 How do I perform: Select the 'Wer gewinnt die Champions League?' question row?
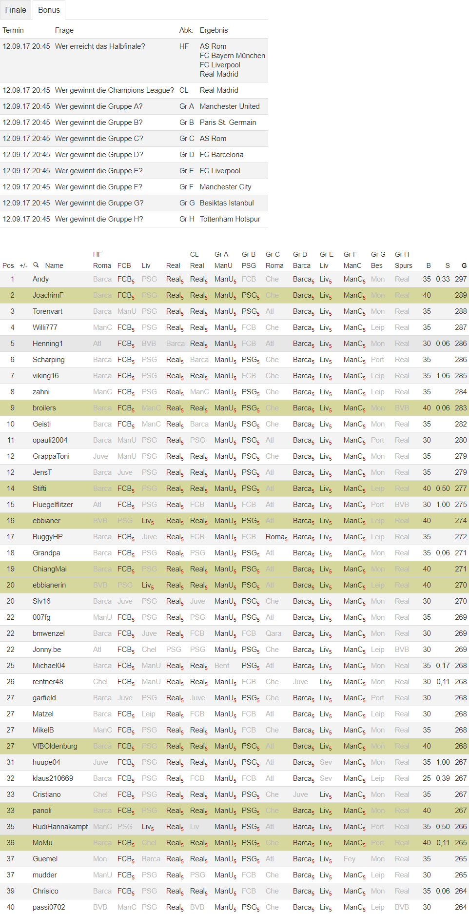click(114, 90)
